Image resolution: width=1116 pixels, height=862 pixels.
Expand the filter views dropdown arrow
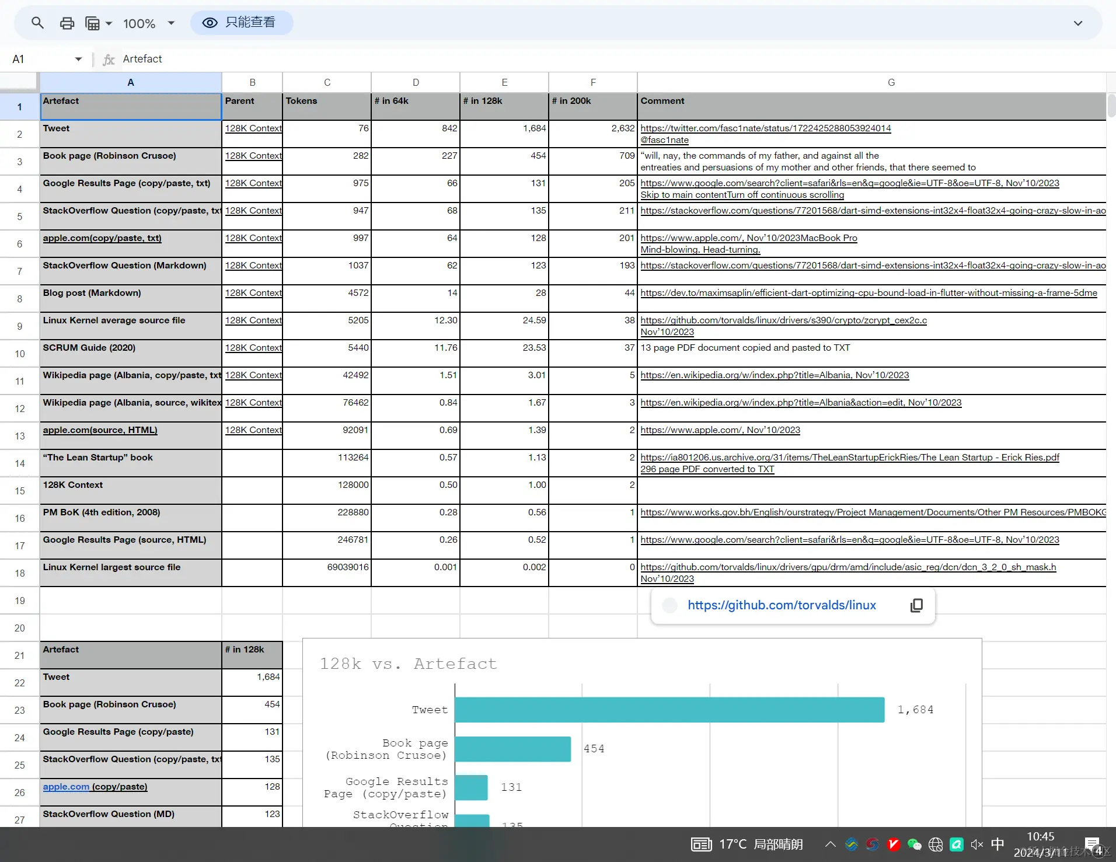click(x=109, y=24)
